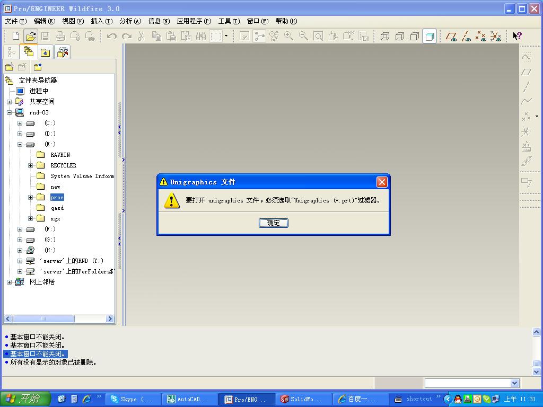The width and height of the screenshot is (543, 407).
Task: Switch to the Folder Browser navigator tab
Action: pos(29,52)
